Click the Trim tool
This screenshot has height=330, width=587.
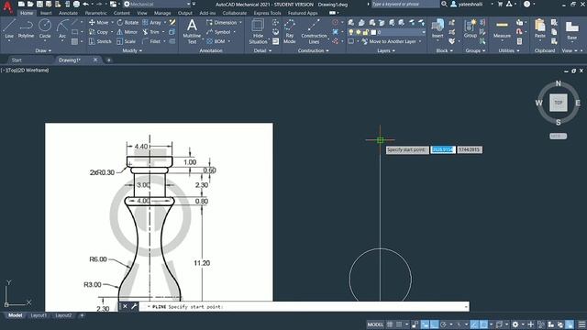[150, 32]
